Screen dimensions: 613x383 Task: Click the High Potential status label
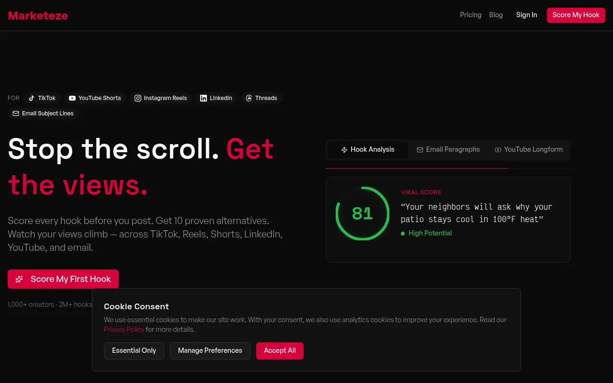430,233
